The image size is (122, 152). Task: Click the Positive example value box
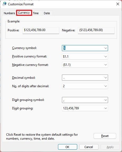(x=41, y=31)
